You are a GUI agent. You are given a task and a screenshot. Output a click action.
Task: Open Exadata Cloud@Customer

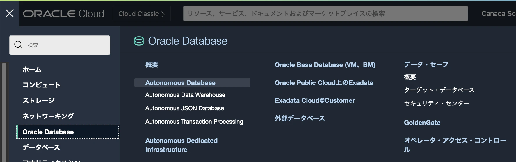(315, 100)
